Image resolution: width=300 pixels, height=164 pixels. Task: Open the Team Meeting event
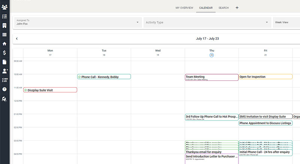pyautogui.click(x=211, y=78)
